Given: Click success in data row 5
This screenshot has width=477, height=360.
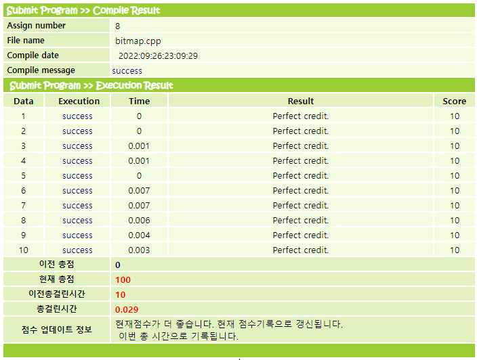Looking at the screenshot, I should point(77,176).
